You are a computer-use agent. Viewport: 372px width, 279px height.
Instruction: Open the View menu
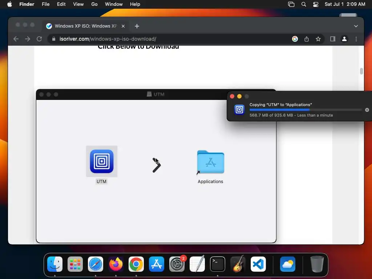coord(78,4)
